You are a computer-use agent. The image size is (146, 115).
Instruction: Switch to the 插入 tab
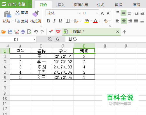(x=61, y=5)
